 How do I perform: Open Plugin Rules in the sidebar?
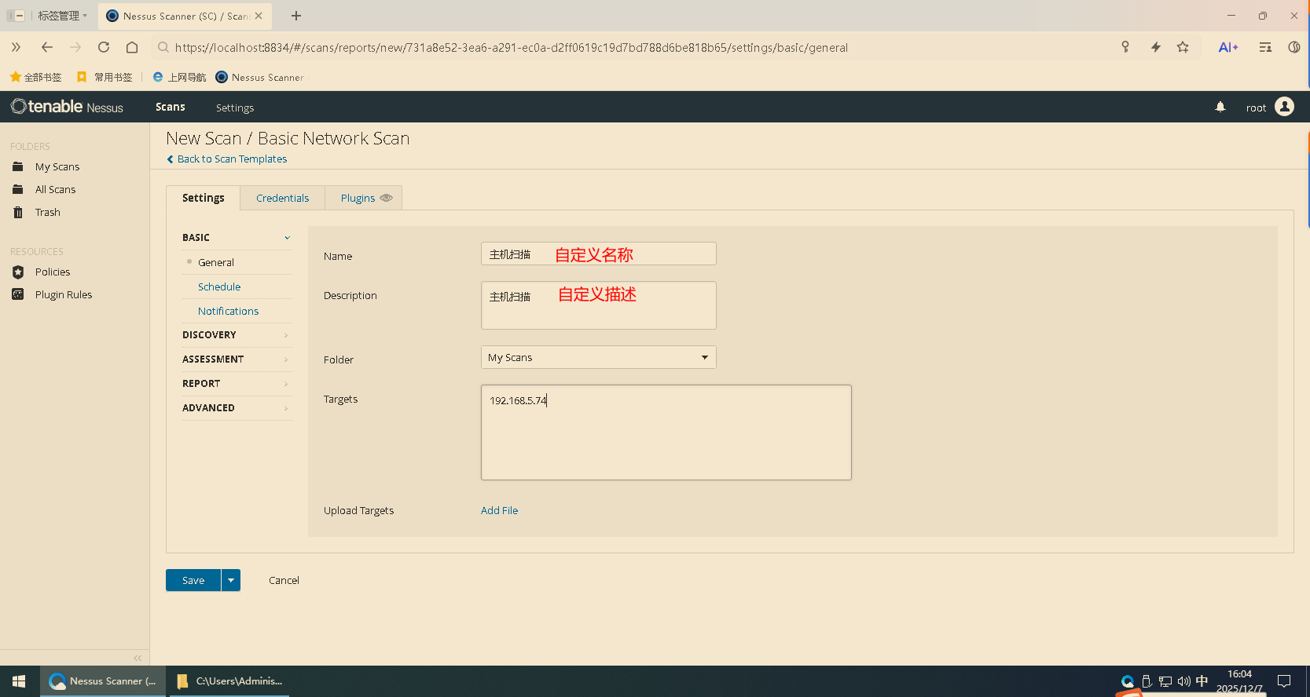[x=63, y=294]
